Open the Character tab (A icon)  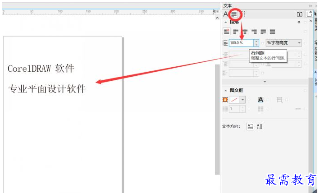[225, 14]
